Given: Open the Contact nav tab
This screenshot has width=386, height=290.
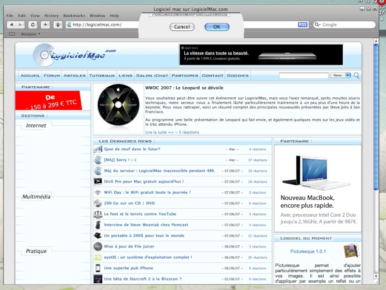Looking at the screenshot, I should [x=213, y=76].
